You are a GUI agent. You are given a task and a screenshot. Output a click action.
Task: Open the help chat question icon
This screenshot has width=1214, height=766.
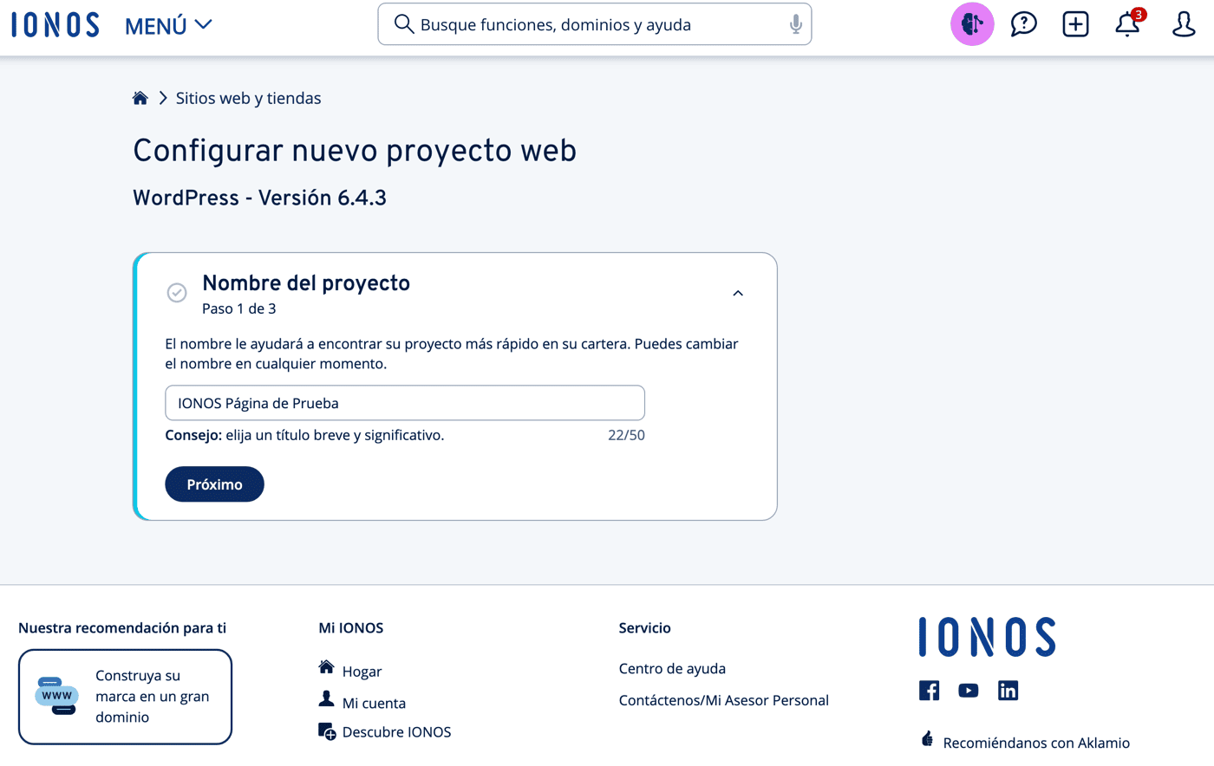click(x=1024, y=24)
